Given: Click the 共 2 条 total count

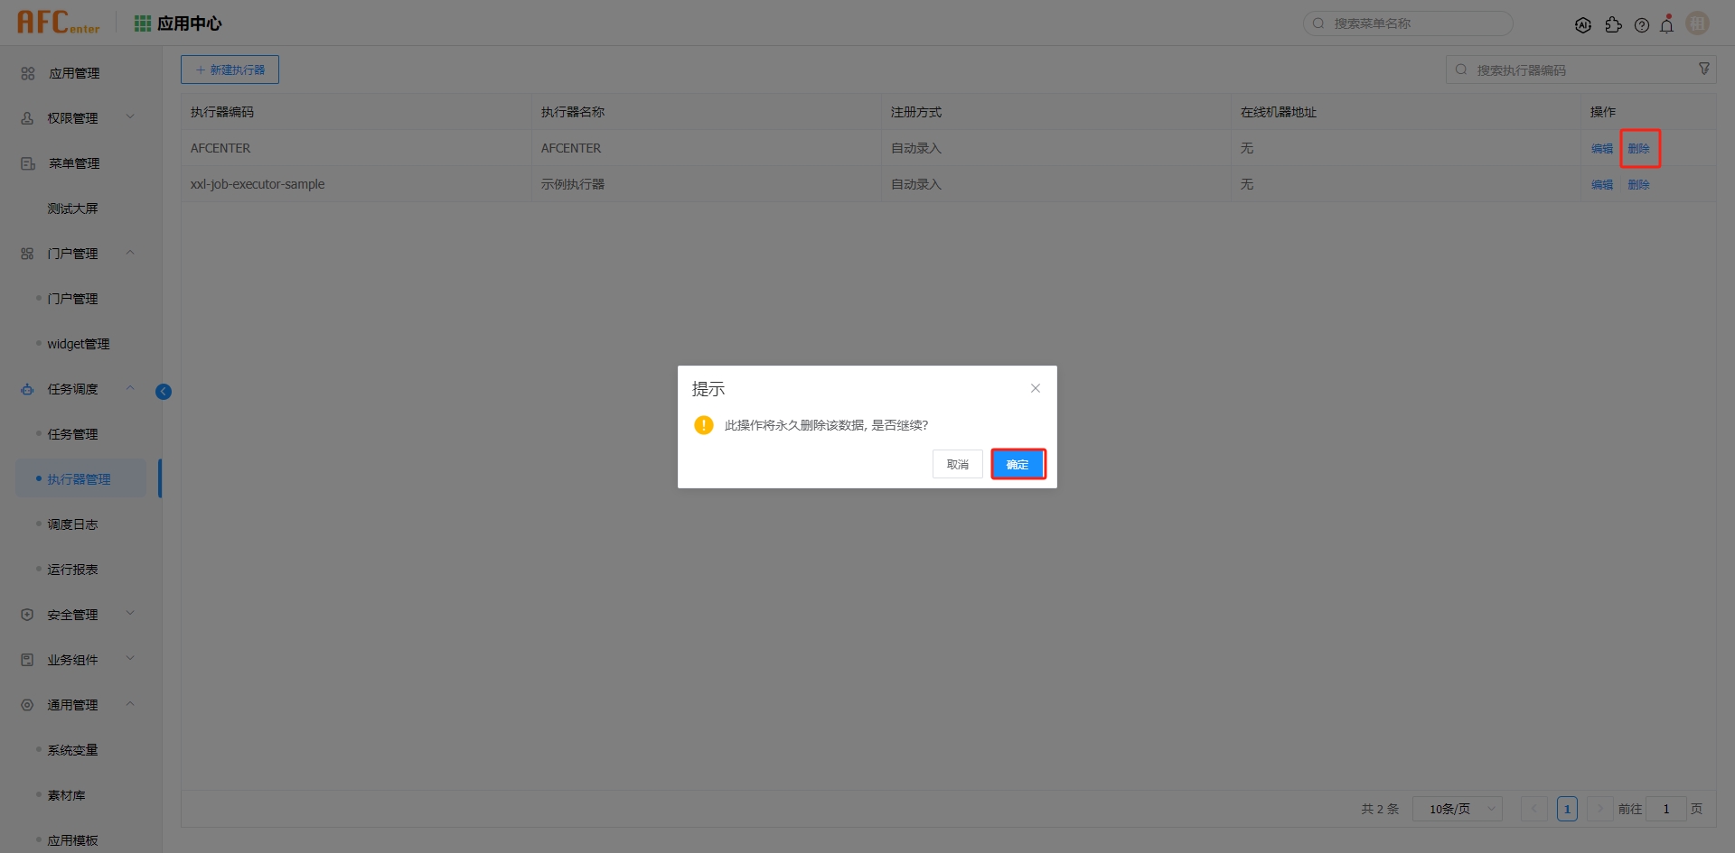Looking at the screenshot, I should pyautogui.click(x=1380, y=809).
